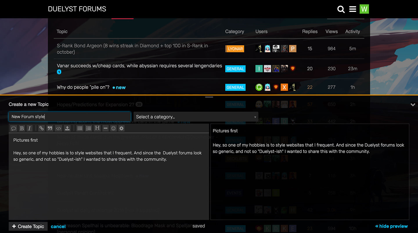Insert a horizontal rule
This screenshot has height=233, width=418.
(x=105, y=128)
